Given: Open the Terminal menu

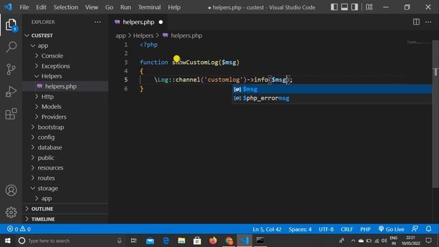Looking at the screenshot, I should (x=150, y=8).
